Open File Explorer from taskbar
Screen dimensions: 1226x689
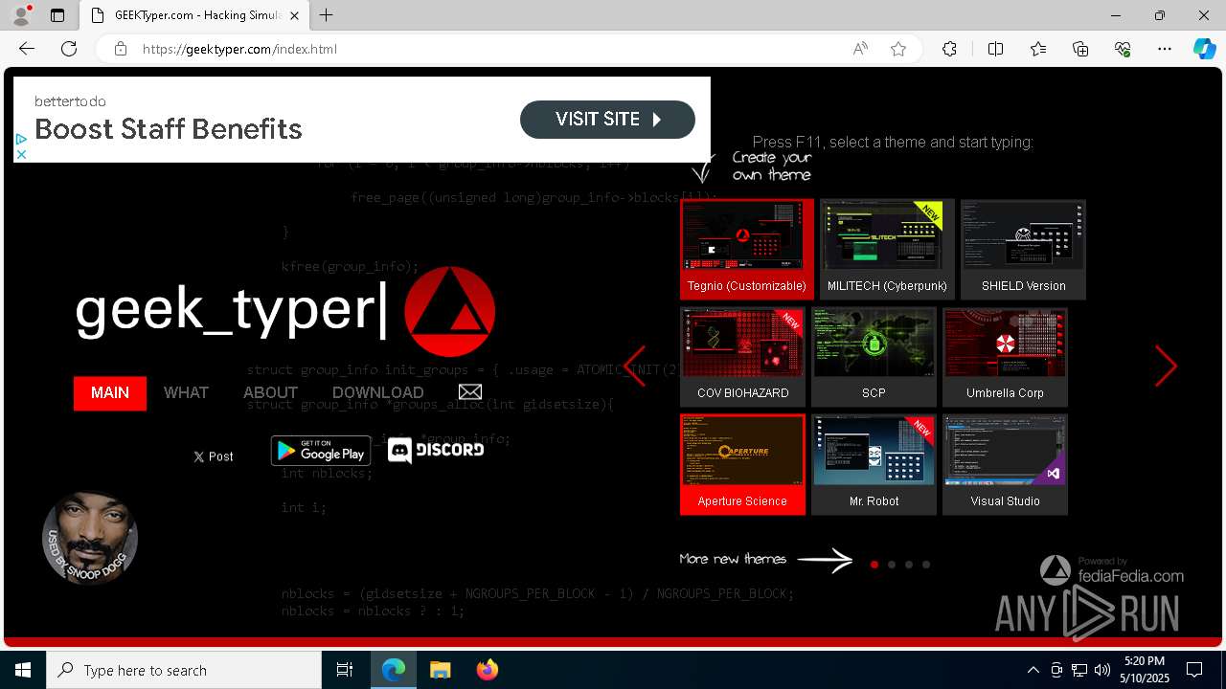(x=440, y=670)
